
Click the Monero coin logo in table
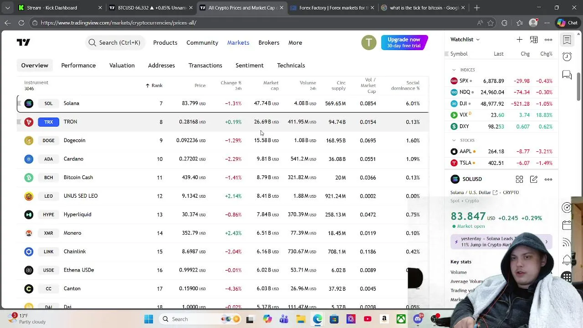(29, 233)
